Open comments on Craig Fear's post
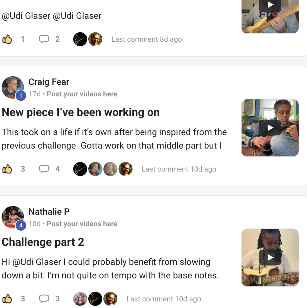307x308 pixels. 44,169
